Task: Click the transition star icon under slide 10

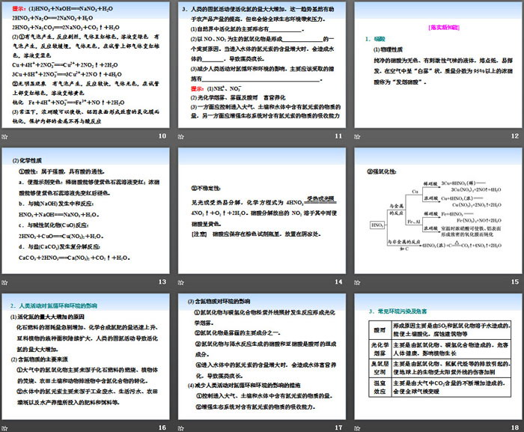Action: coord(5,136)
